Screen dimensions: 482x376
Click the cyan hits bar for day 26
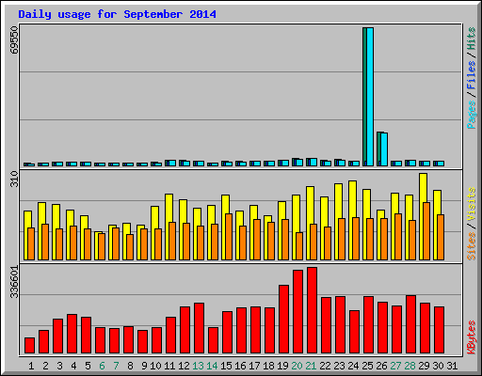[x=384, y=149]
